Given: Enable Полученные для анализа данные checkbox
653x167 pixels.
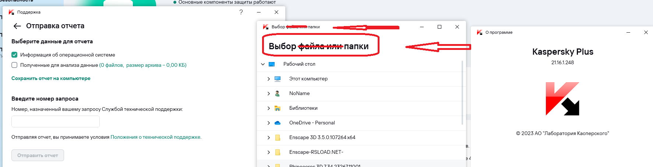Looking at the screenshot, I should click(14, 65).
